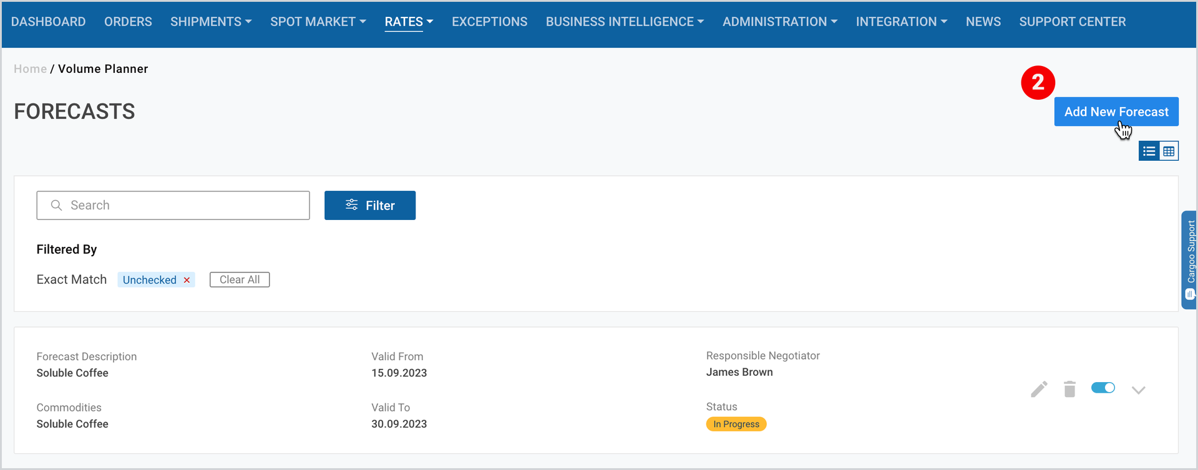1198x470 pixels.
Task: Open the Cargoo Support side tab
Action: coord(1189,260)
